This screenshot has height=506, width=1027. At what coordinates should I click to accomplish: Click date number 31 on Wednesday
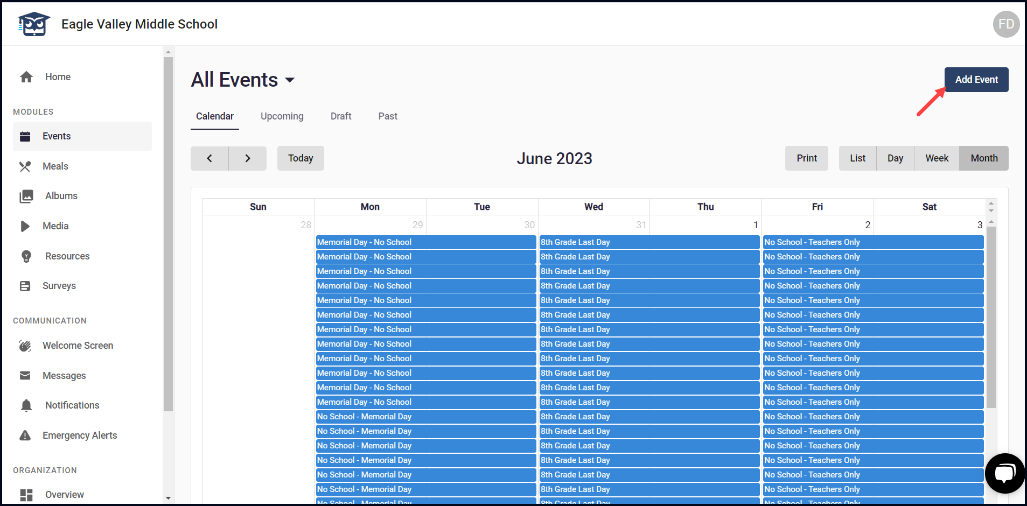[641, 225]
